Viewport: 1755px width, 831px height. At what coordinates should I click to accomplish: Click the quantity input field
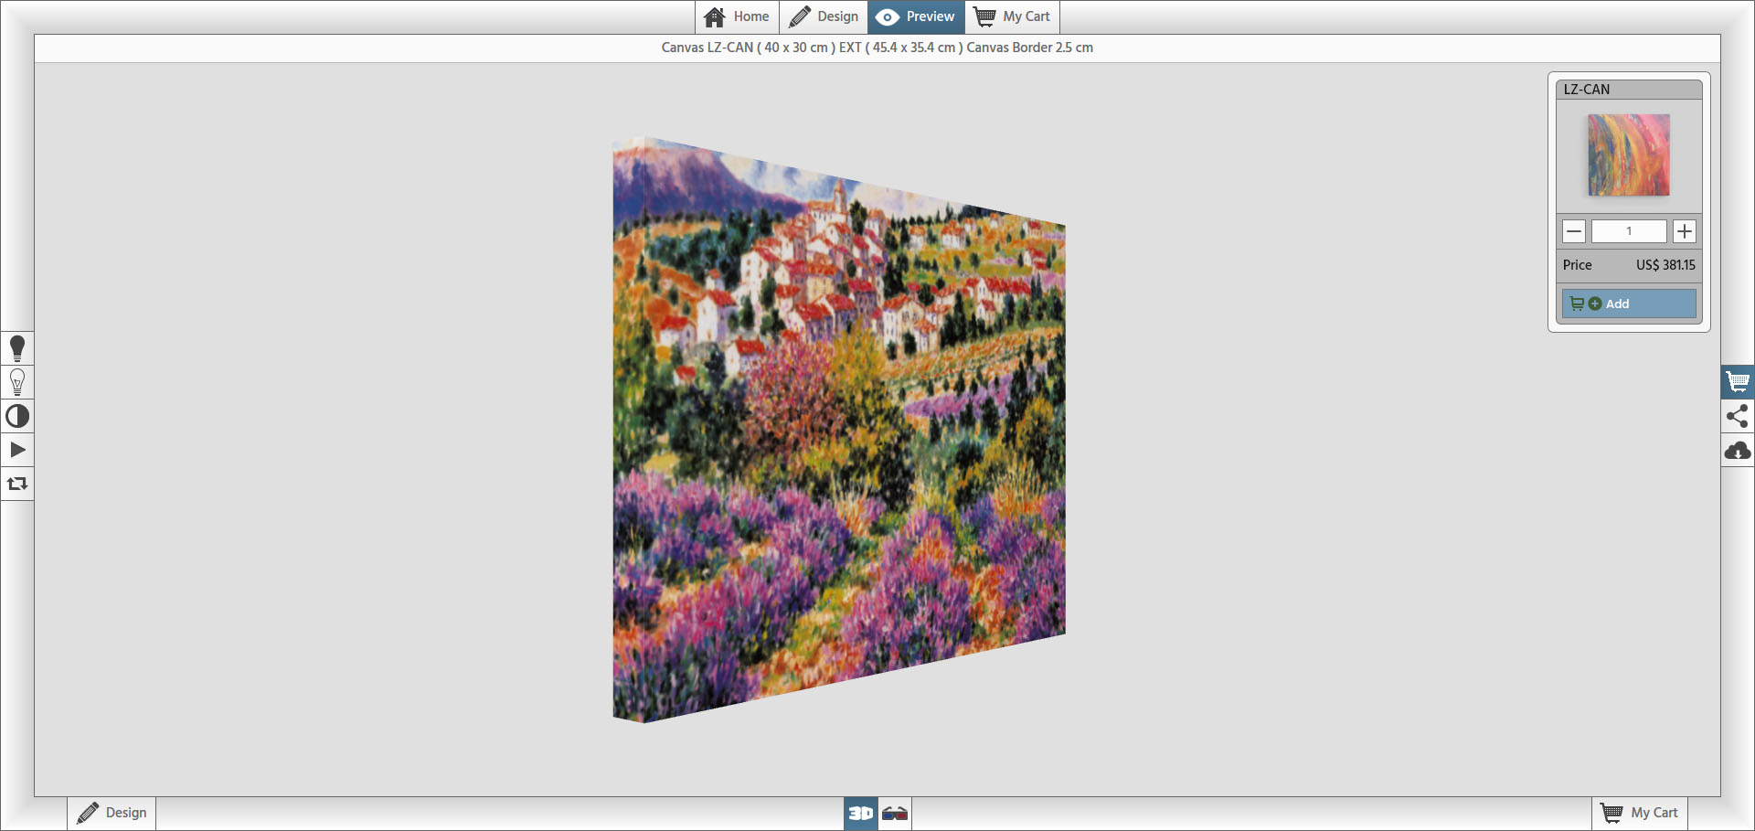pyautogui.click(x=1629, y=231)
